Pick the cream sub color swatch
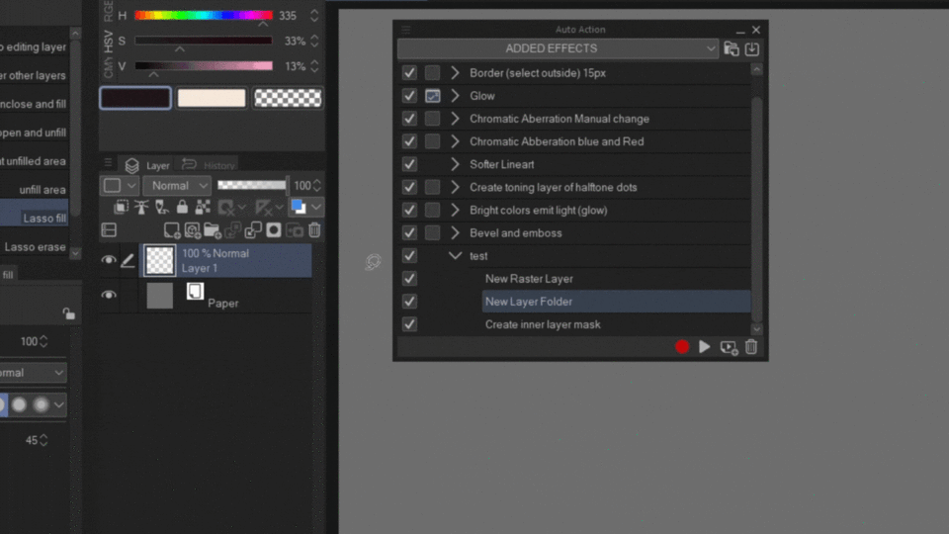The width and height of the screenshot is (949, 534). pos(212,98)
